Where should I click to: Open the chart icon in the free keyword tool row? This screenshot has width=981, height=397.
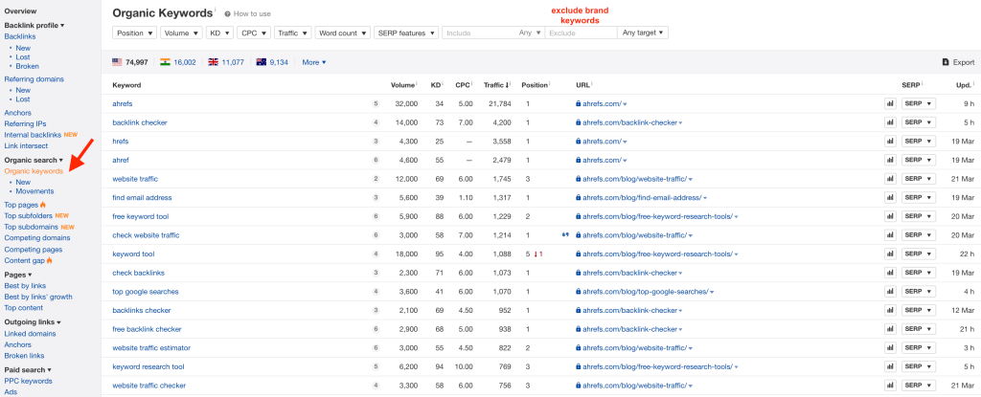pos(890,216)
